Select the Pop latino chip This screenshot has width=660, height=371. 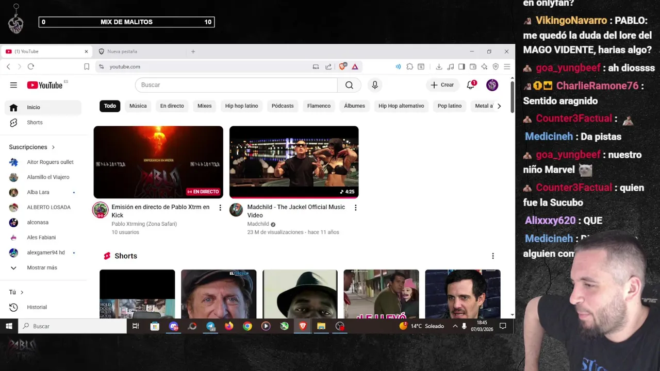pyautogui.click(x=450, y=106)
